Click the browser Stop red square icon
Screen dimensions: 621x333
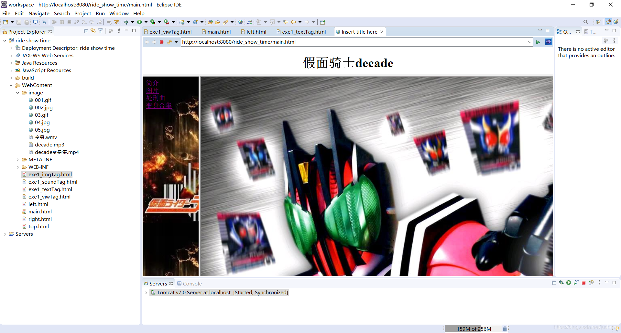click(x=162, y=42)
